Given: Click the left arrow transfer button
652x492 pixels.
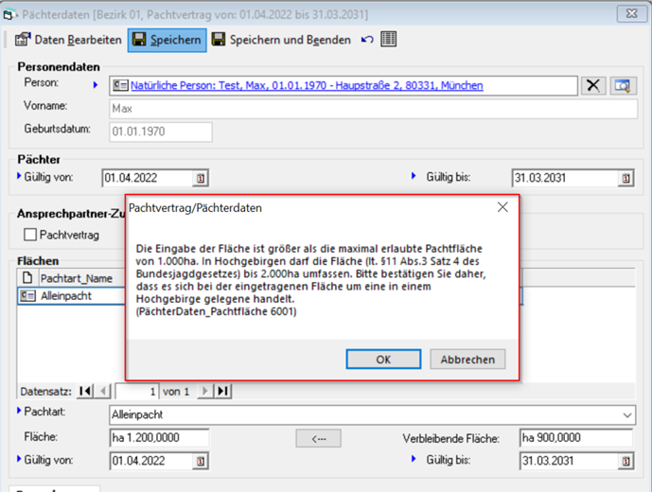Looking at the screenshot, I should [x=318, y=438].
